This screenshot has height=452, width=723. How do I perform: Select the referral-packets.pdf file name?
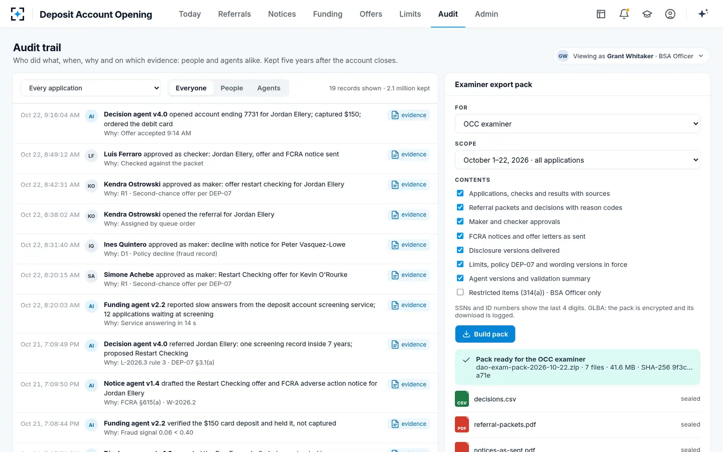click(505, 424)
